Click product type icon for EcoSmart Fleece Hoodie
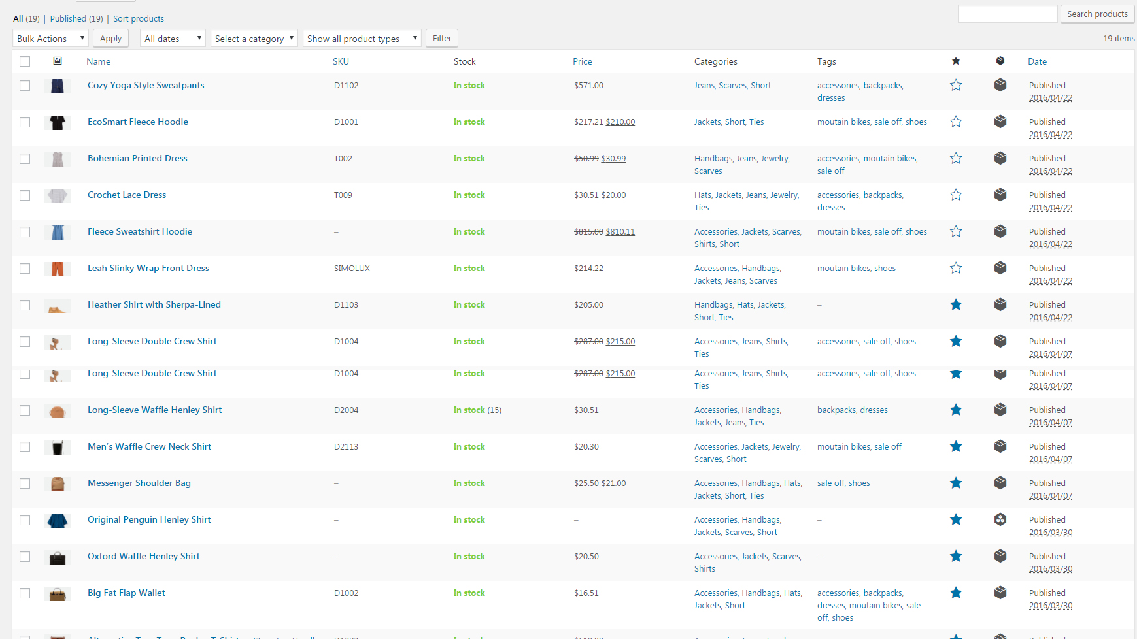Image resolution: width=1137 pixels, height=639 pixels. pos(1000,122)
